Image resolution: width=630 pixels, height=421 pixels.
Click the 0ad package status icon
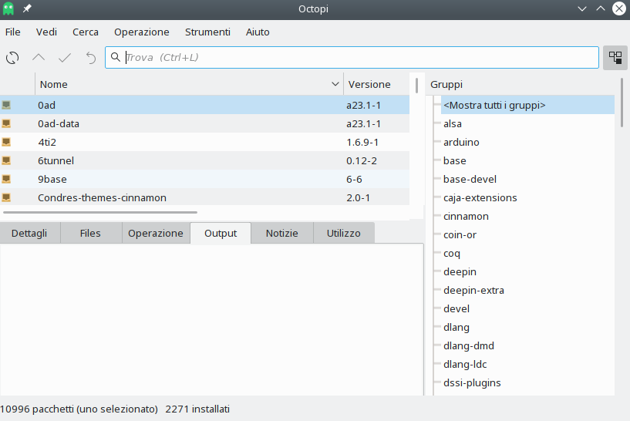pos(7,105)
